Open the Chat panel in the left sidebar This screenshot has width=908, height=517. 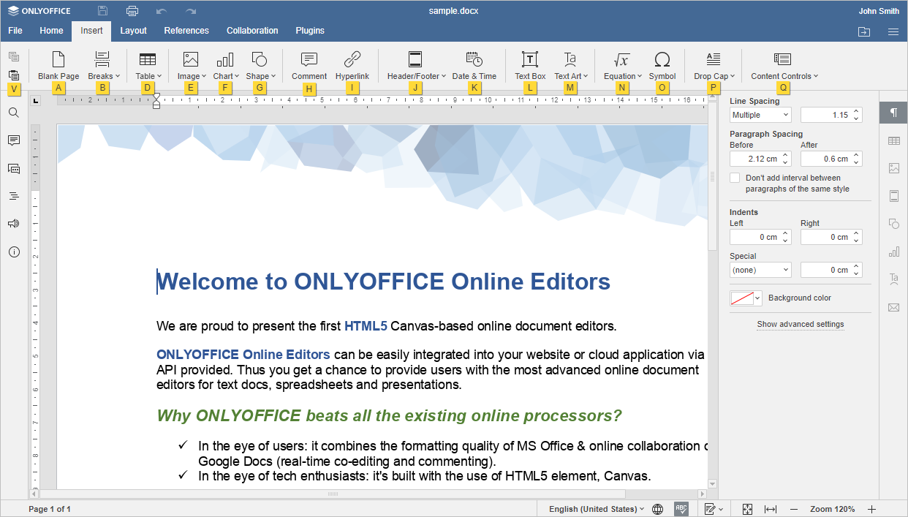point(13,168)
